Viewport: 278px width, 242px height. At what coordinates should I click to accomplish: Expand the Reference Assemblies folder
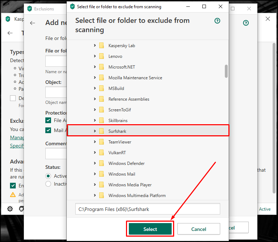95,99
